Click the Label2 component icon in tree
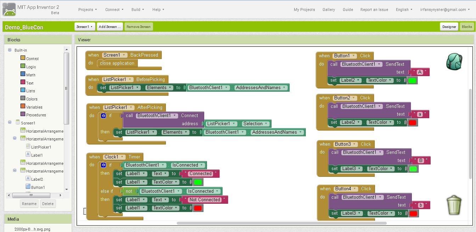 [28, 179]
